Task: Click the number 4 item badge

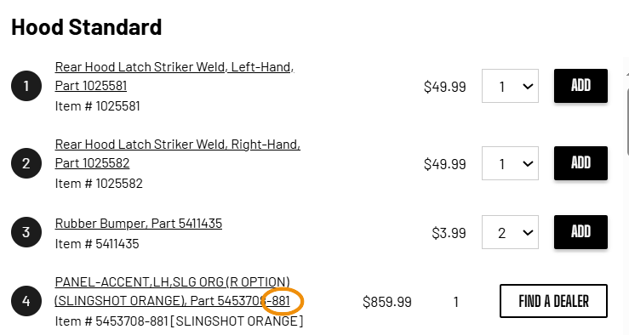Action: click(26, 301)
